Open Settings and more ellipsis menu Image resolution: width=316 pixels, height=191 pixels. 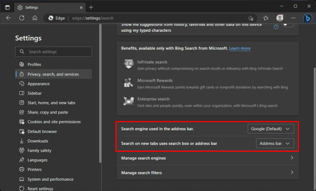click(293, 18)
